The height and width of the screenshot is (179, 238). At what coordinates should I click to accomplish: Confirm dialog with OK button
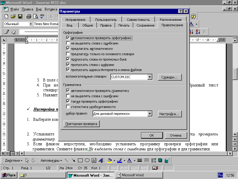(x=152, y=135)
